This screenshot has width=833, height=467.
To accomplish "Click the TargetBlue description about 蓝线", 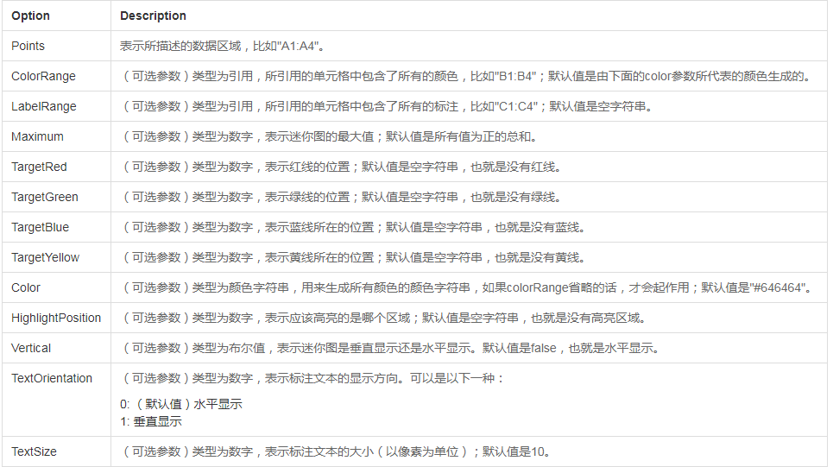I will [354, 228].
